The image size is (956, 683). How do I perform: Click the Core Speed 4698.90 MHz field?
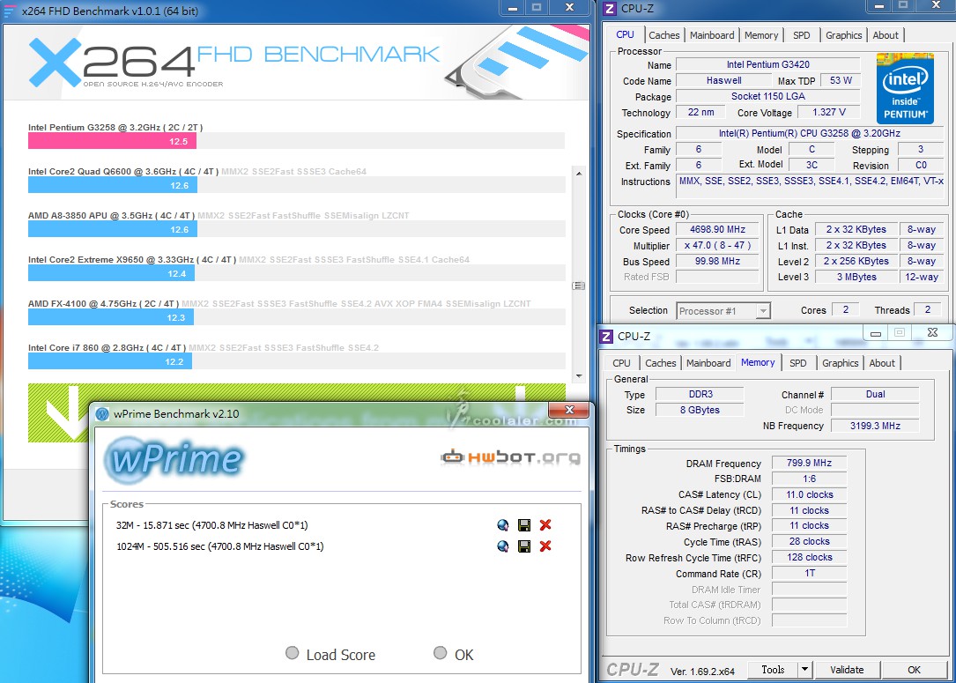(717, 230)
